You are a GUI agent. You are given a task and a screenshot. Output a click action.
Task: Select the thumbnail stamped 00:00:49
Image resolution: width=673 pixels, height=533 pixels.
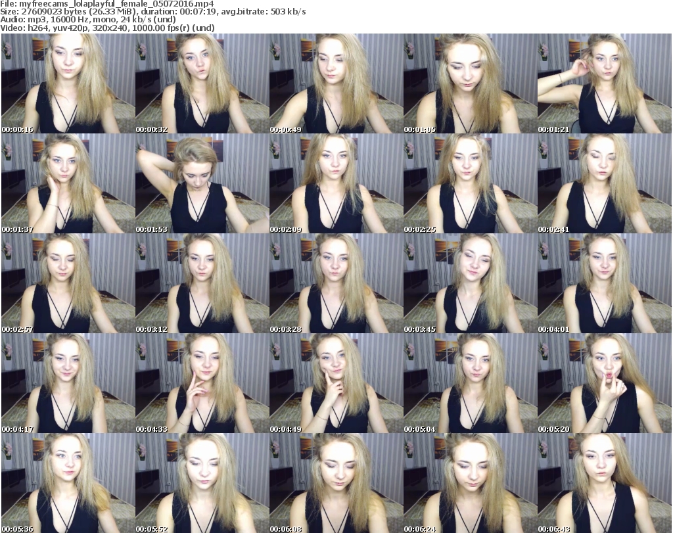[336, 83]
